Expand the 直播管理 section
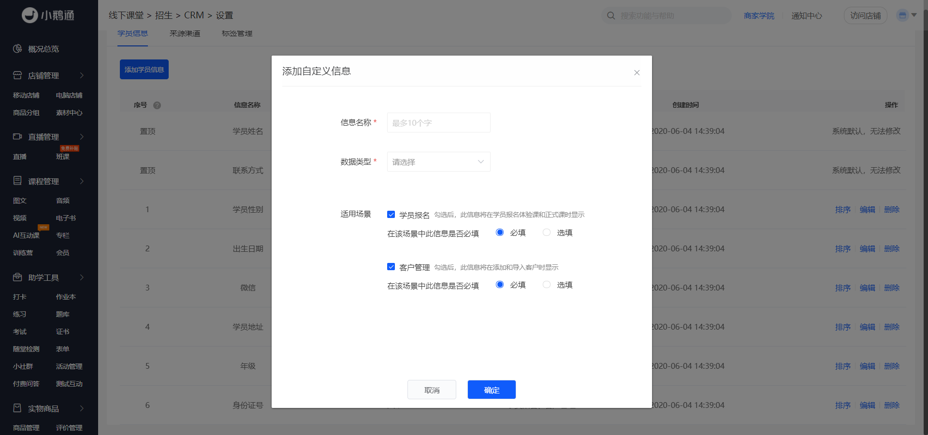 pyautogui.click(x=82, y=137)
